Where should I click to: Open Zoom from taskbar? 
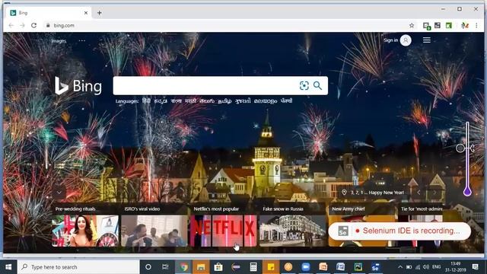[306, 267]
